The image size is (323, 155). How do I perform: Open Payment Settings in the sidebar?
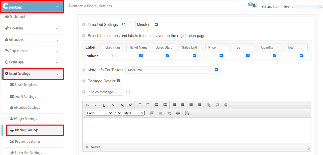28,141
